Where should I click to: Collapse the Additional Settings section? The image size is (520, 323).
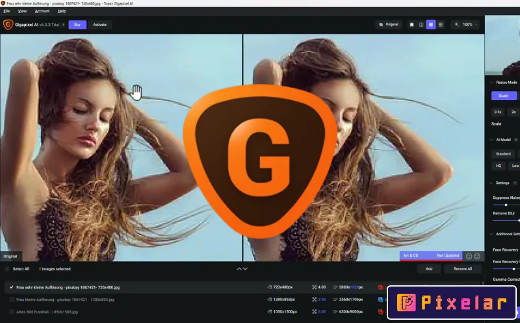491,234
